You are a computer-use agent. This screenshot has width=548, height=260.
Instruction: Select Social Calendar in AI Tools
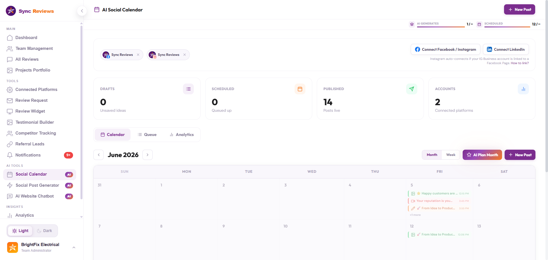point(40,174)
